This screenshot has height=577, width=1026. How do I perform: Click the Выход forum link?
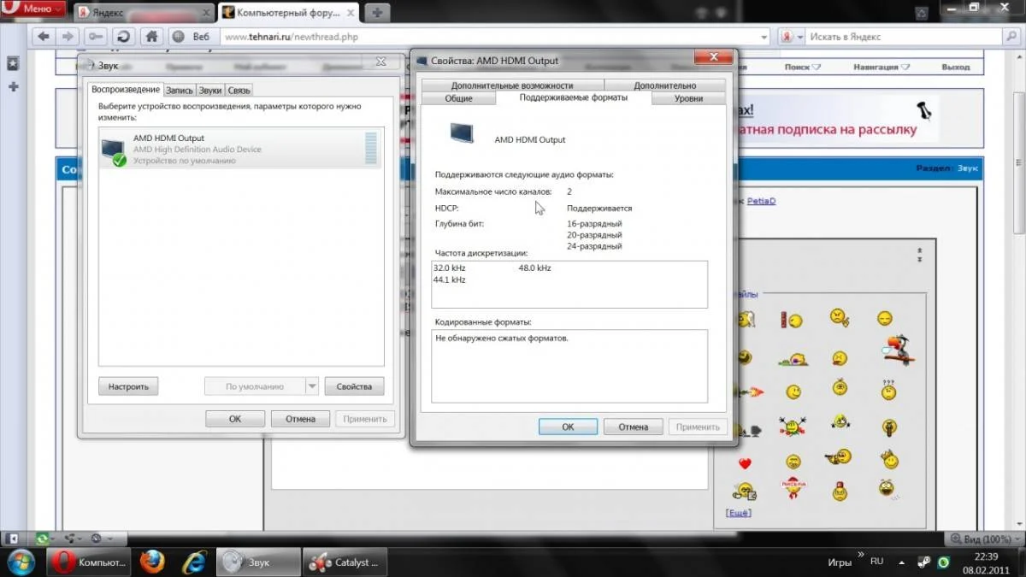tap(955, 67)
